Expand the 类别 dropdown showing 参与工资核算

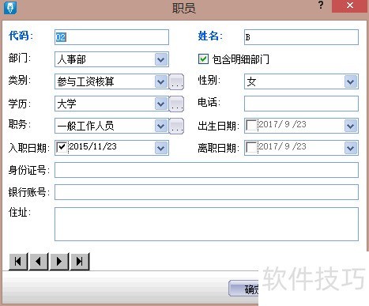pyautogui.click(x=161, y=81)
